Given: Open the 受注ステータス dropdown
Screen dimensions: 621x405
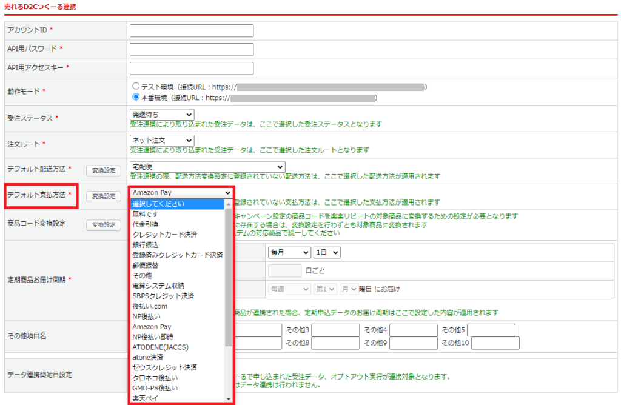Looking at the screenshot, I should click(161, 114).
